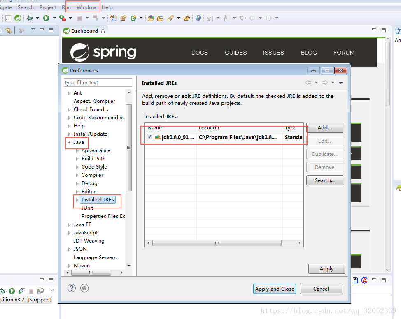Open the Help menu
401x319 pixels.
tap(107, 7)
